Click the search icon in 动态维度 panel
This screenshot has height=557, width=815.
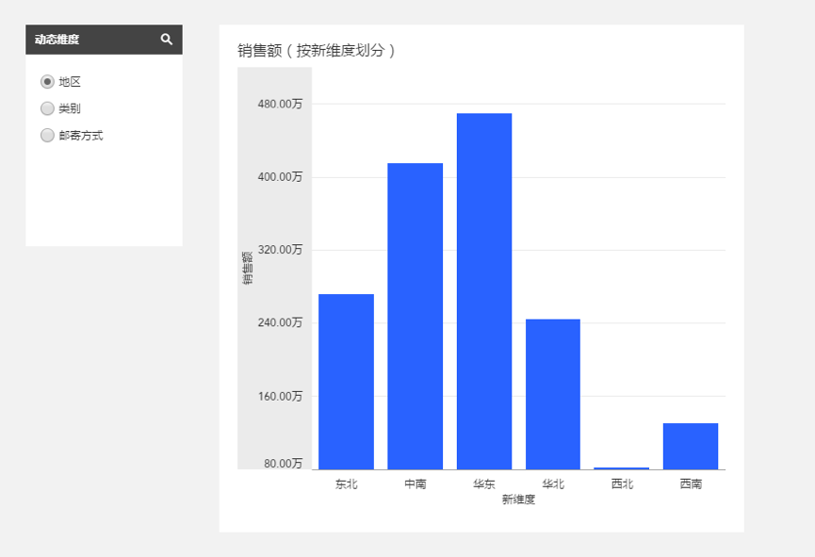(167, 40)
